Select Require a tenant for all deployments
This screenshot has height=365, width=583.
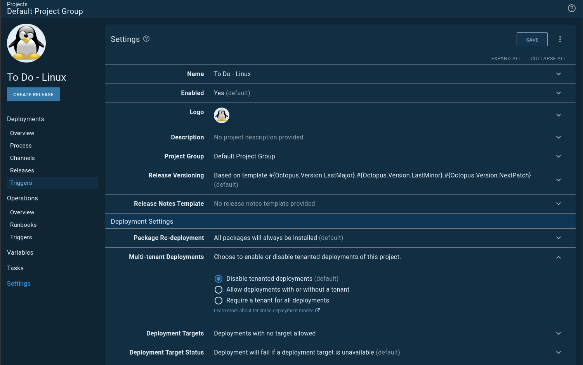pyautogui.click(x=219, y=301)
